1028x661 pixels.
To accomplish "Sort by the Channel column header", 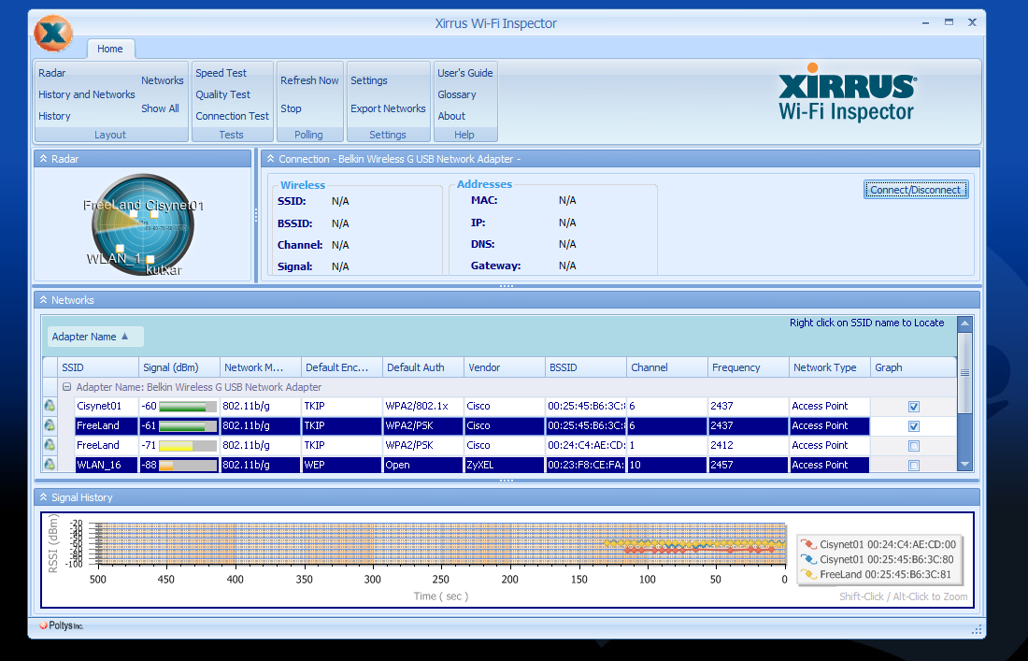I will tap(667, 367).
